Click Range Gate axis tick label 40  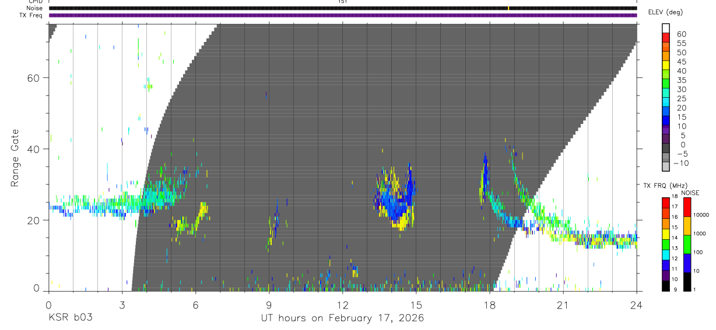pos(33,149)
